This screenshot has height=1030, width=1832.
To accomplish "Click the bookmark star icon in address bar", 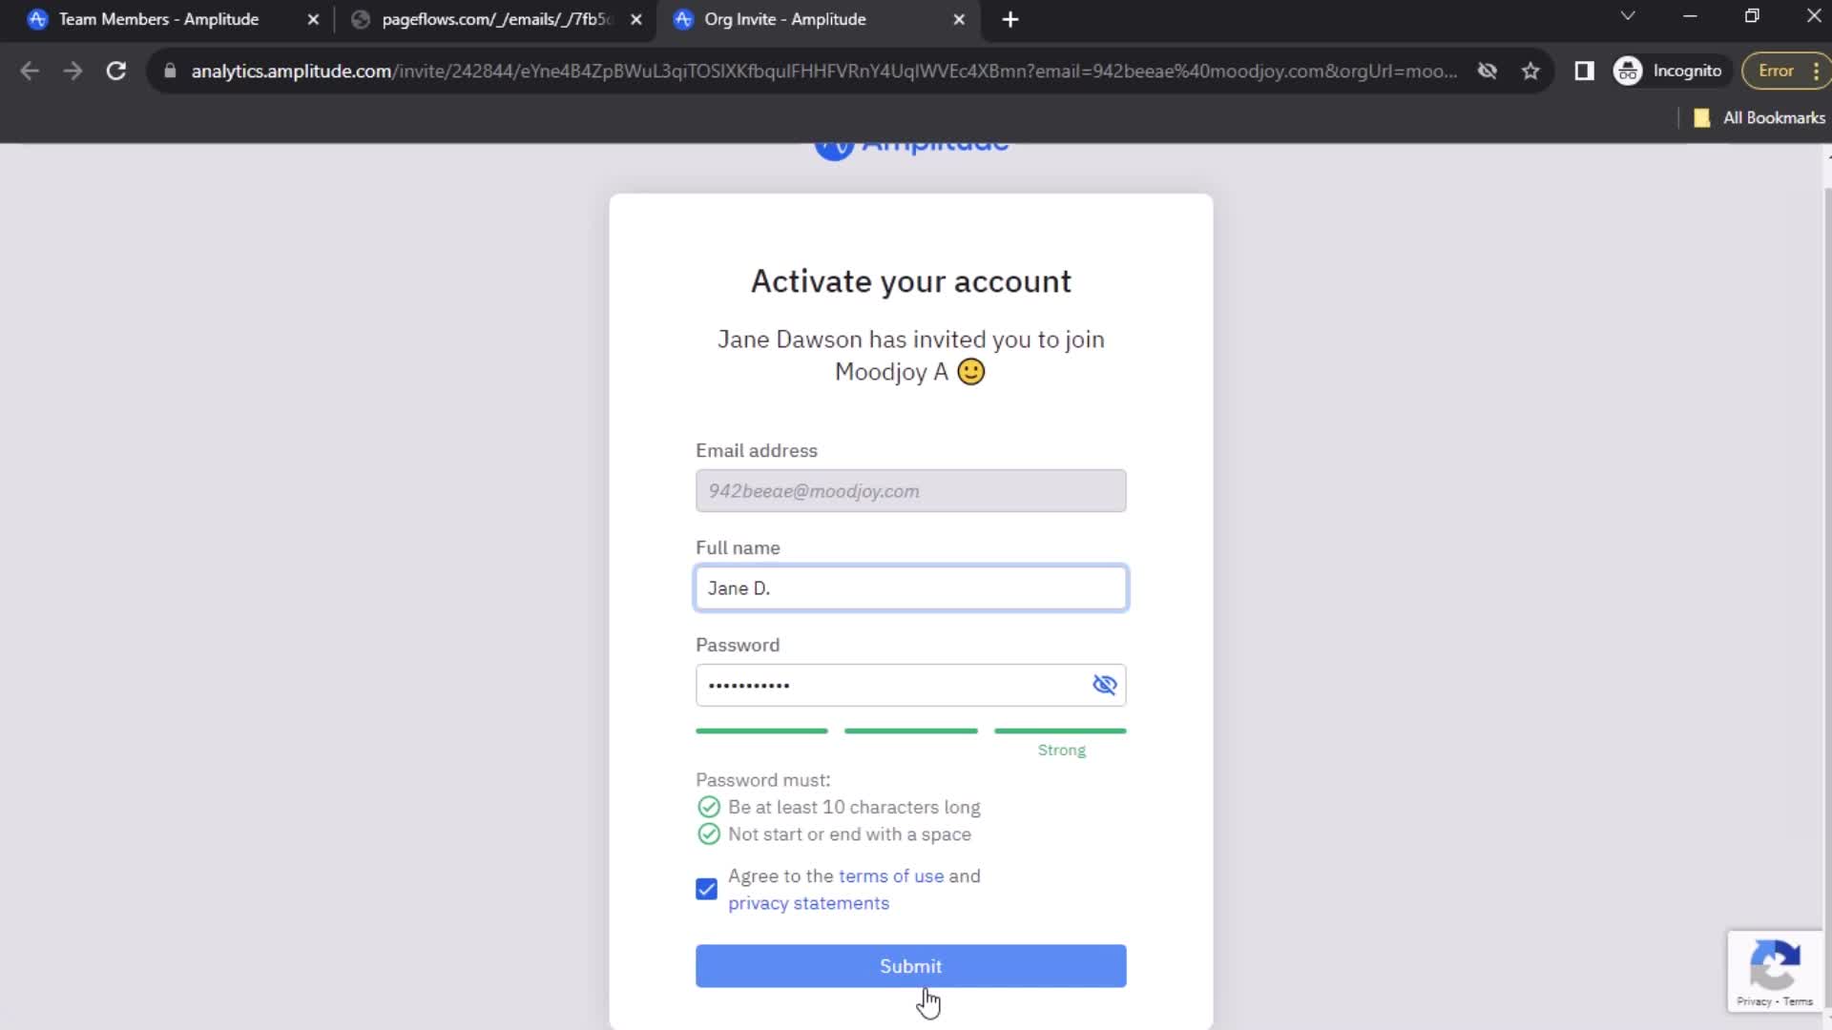I will (x=1531, y=71).
